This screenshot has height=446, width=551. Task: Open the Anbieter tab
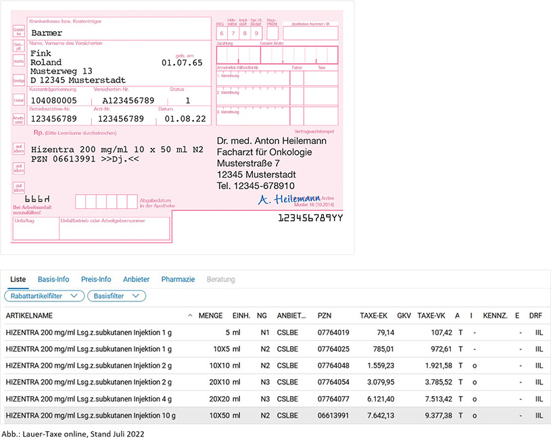coord(136,279)
